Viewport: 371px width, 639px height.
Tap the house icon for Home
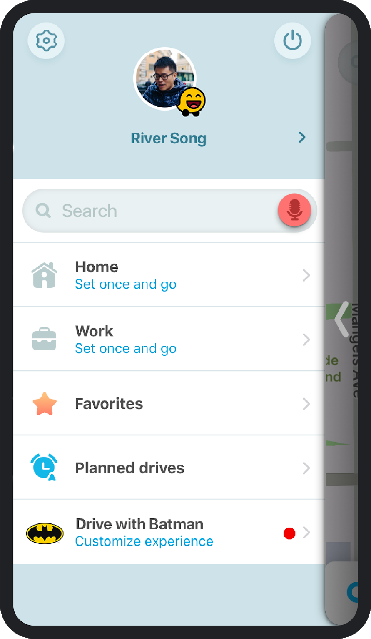pos(45,275)
